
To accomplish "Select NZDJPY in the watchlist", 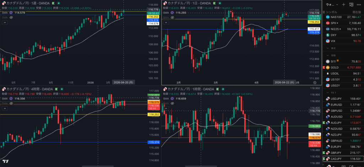I will [x=343, y=135].
